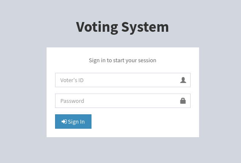Screen dimensions: 241x163
Task: Click the arrow icon on Sign In button
Action: pos(64,122)
